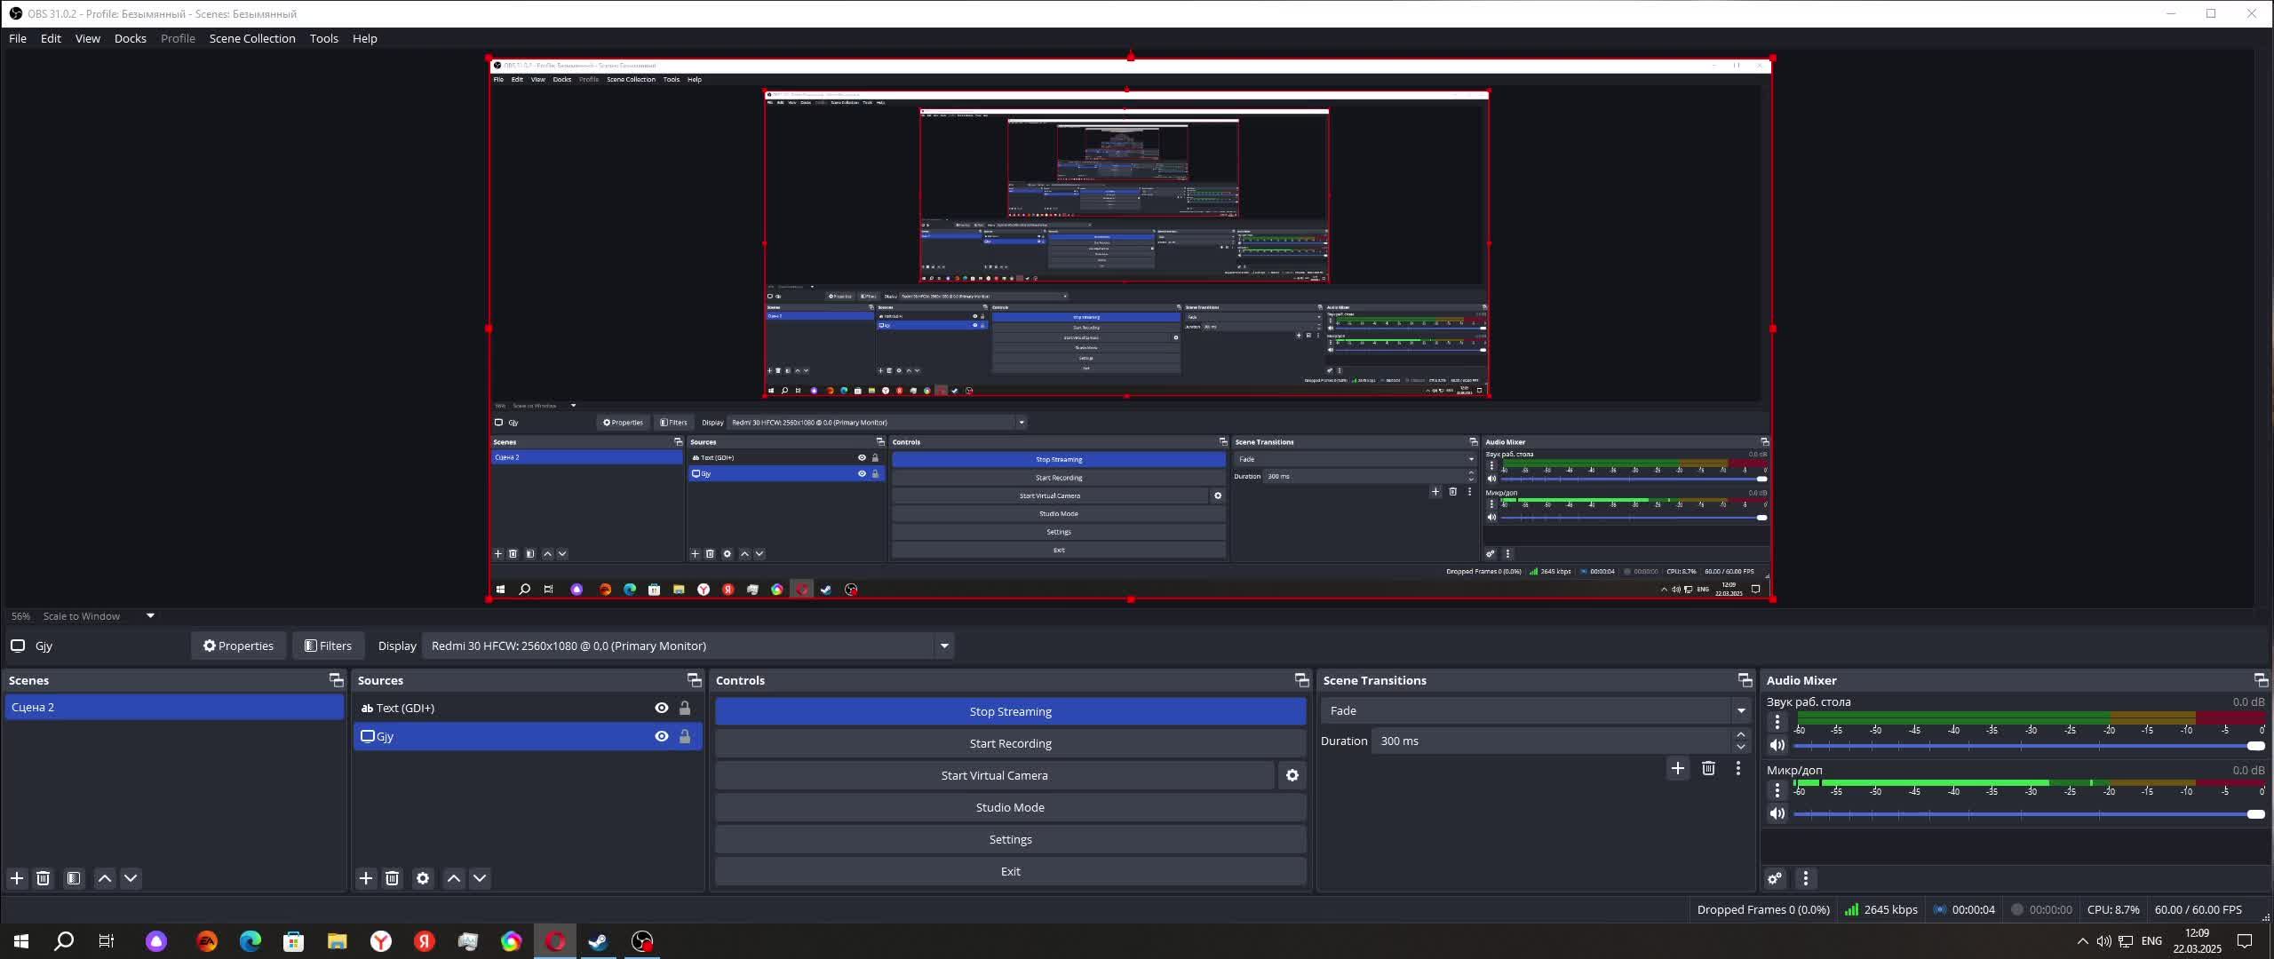Remove selected source with trash icon
The width and height of the screenshot is (2274, 959).
point(392,878)
